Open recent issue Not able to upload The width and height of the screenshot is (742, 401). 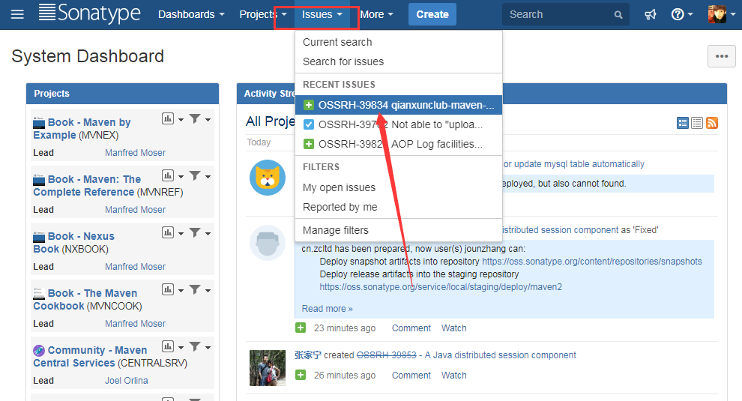399,124
